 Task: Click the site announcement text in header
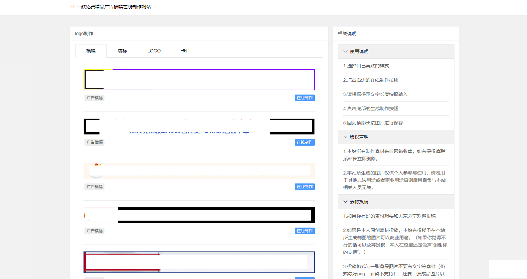tap(113, 7)
